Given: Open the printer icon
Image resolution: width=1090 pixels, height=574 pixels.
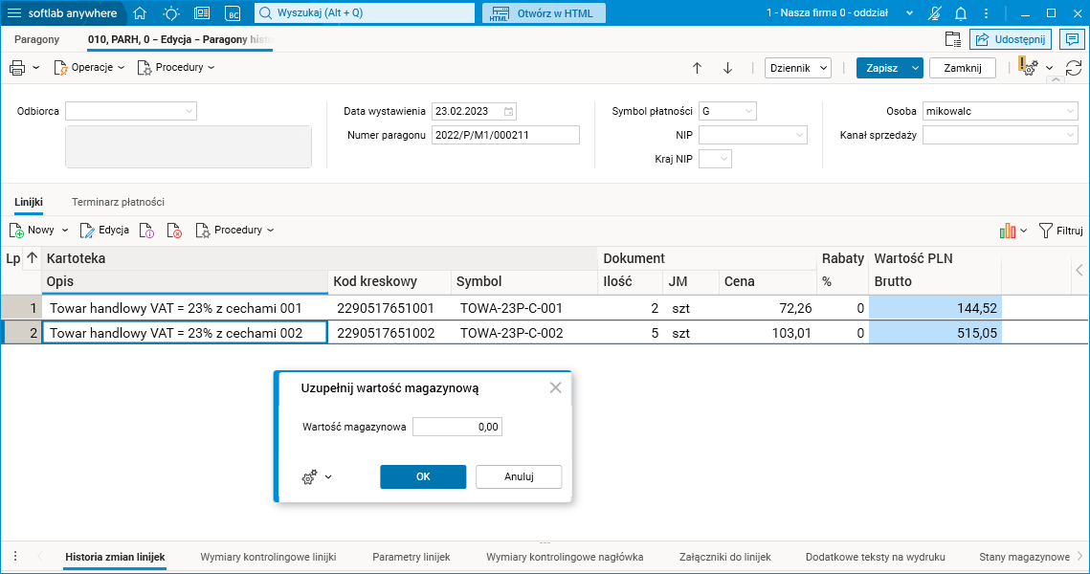Looking at the screenshot, I should pos(17,67).
